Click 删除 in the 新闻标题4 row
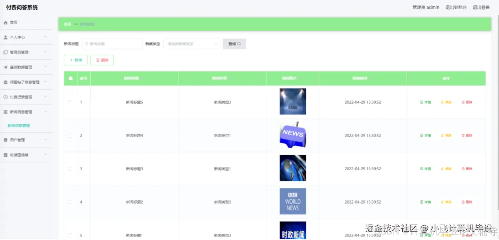Viewport: 499px width, 240px height. pyautogui.click(x=467, y=136)
